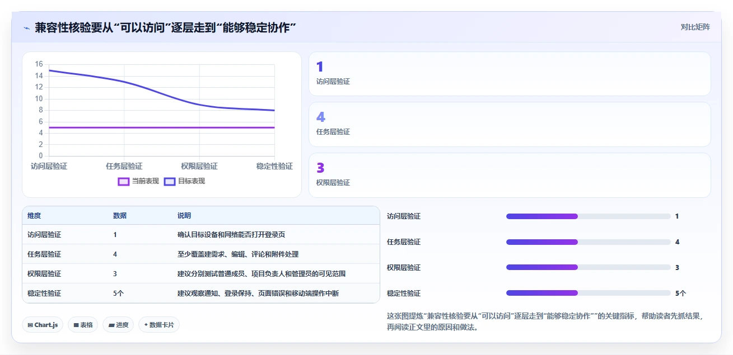Click the 任务层验证 progress bar

pyautogui.click(x=589, y=242)
